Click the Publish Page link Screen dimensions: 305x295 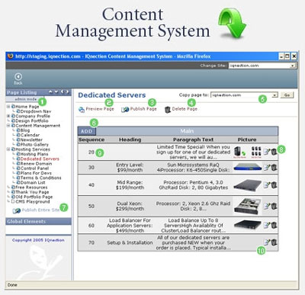[x=143, y=109]
